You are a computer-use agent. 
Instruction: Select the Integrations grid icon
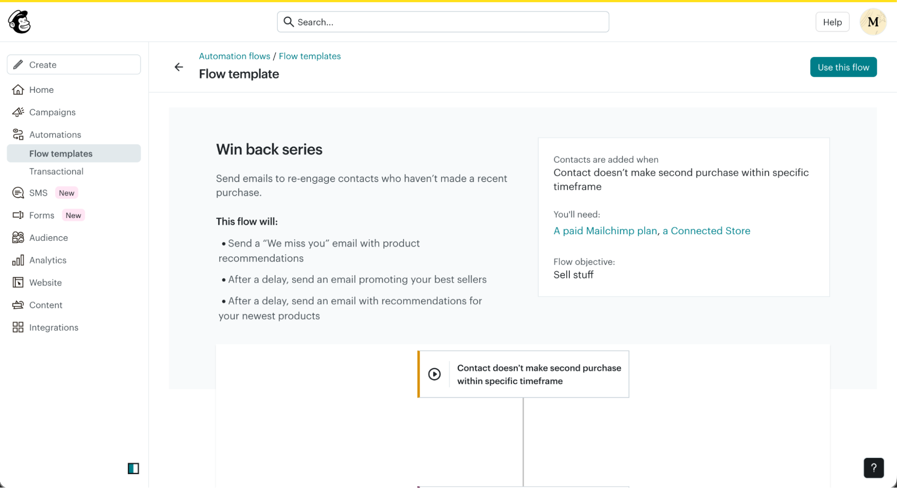click(x=18, y=327)
